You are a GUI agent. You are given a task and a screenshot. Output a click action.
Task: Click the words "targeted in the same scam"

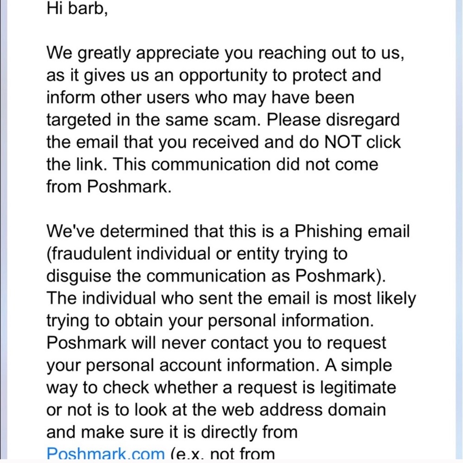154,120
